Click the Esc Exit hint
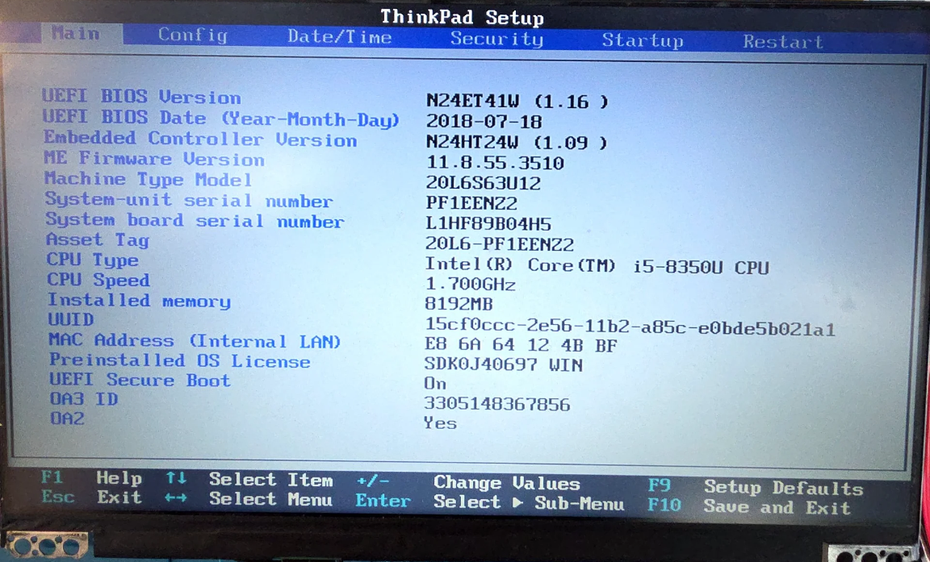This screenshot has height=562, width=930. [92, 497]
